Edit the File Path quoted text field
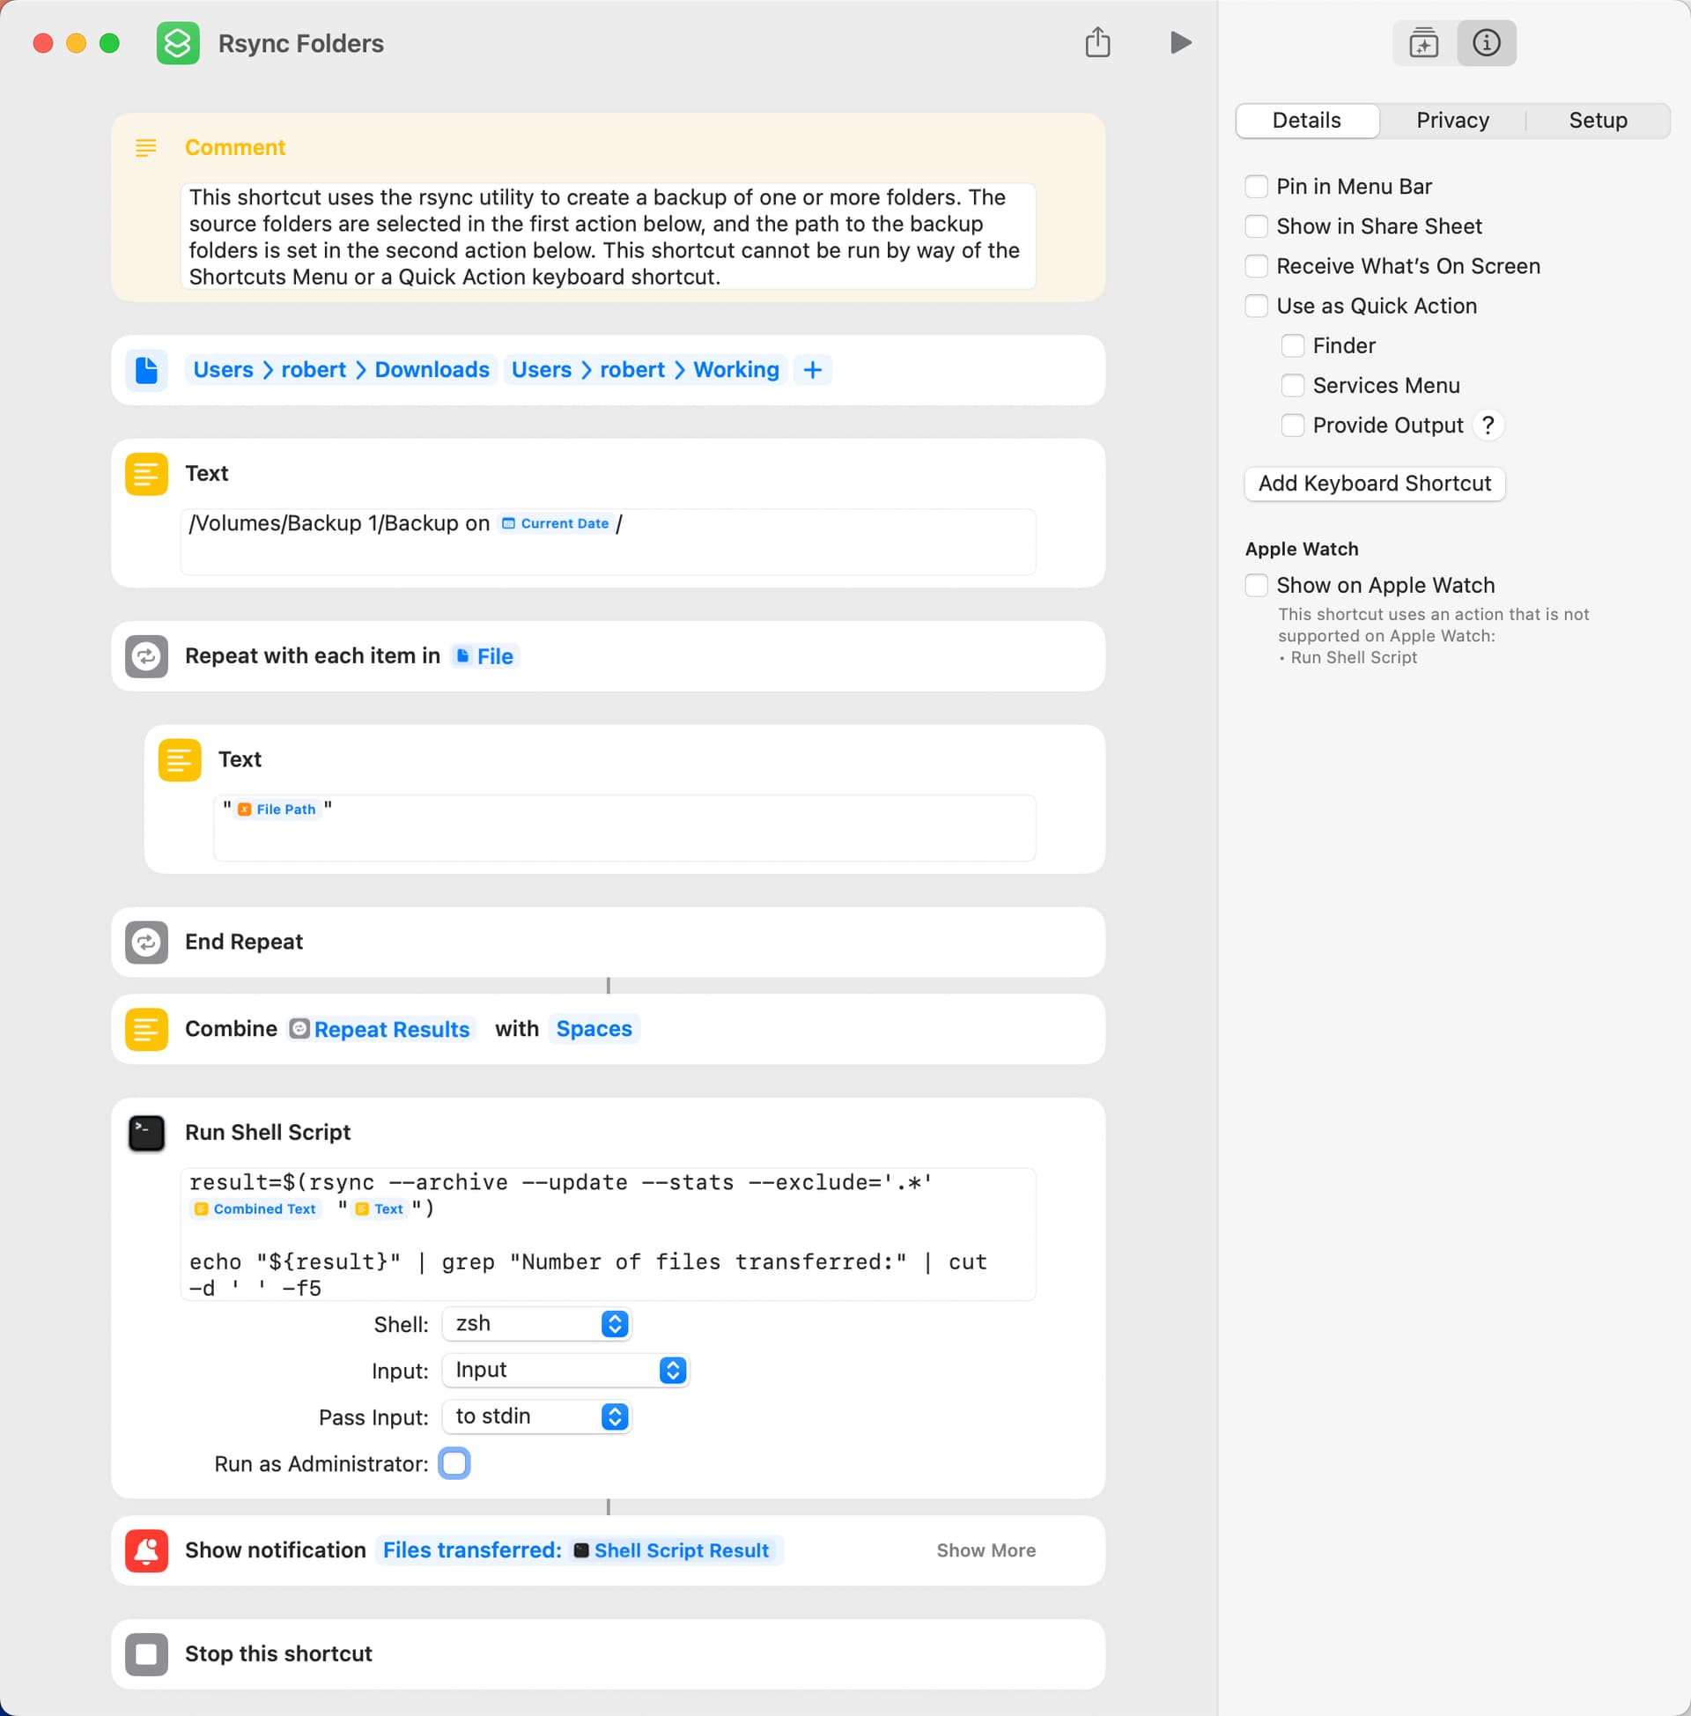The height and width of the screenshot is (1716, 1691). click(625, 829)
